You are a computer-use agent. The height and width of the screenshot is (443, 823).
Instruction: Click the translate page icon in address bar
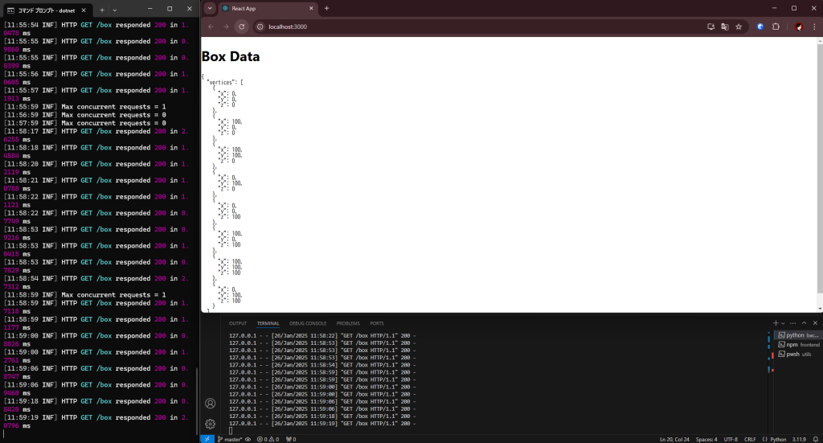coord(725,27)
